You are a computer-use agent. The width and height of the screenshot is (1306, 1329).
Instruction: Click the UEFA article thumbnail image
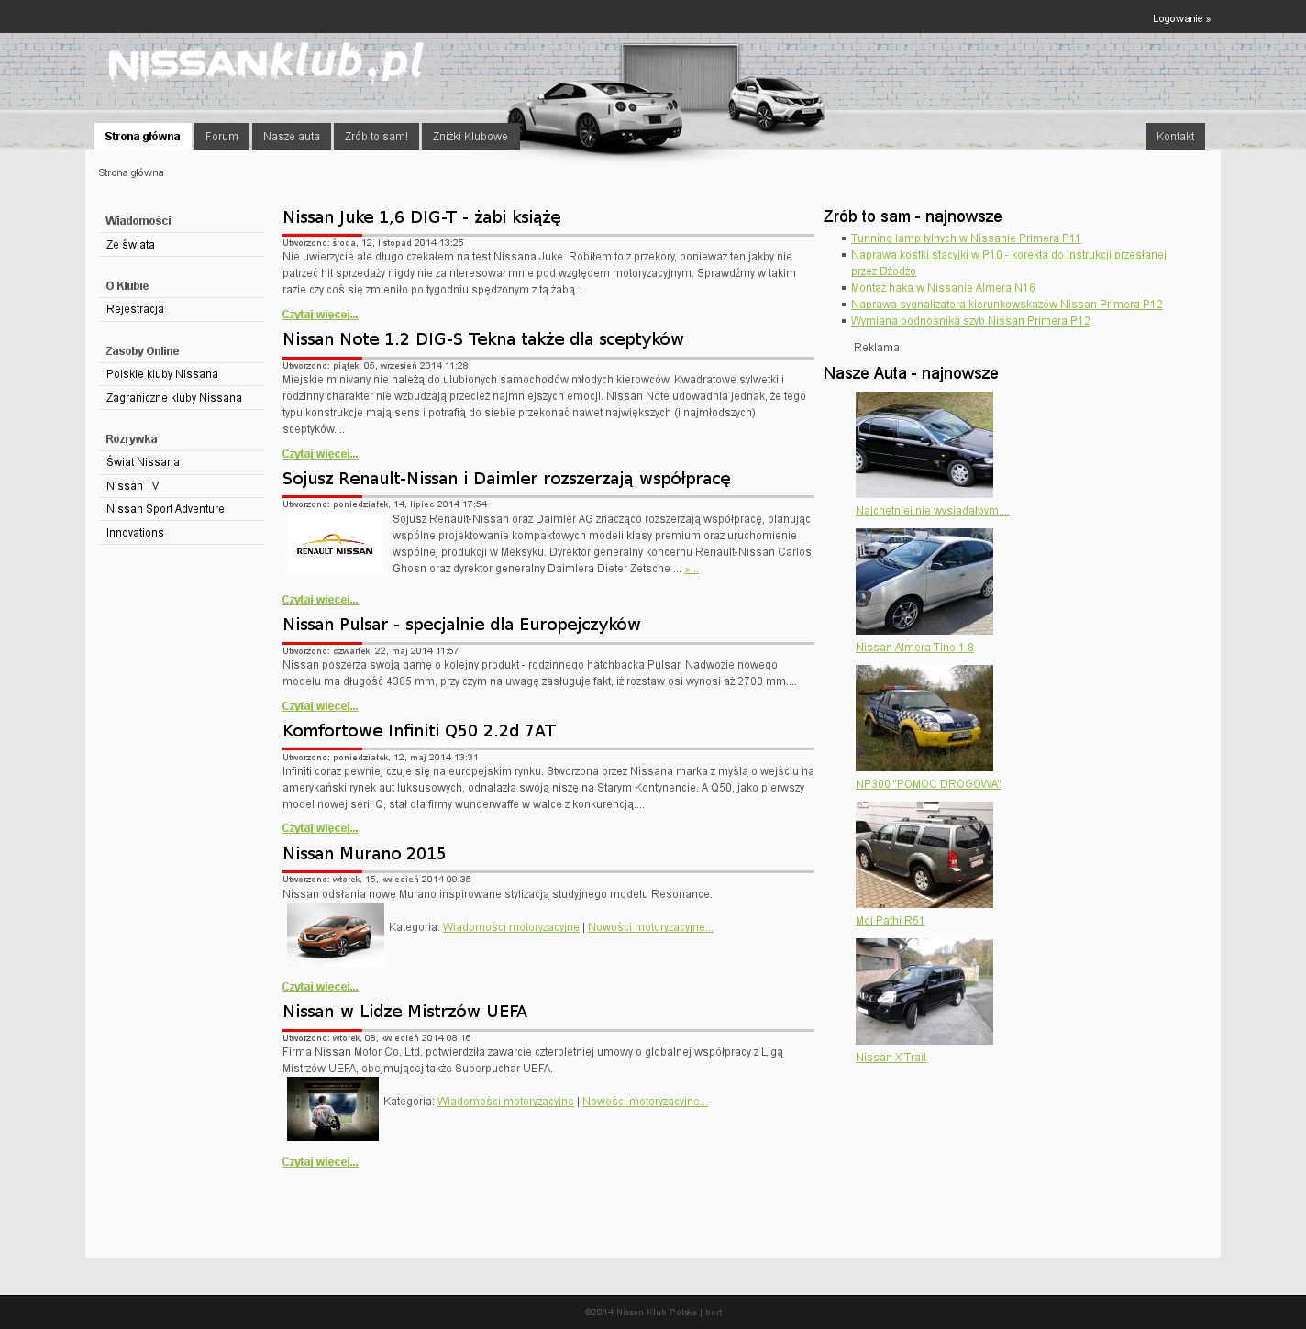[x=333, y=1109]
